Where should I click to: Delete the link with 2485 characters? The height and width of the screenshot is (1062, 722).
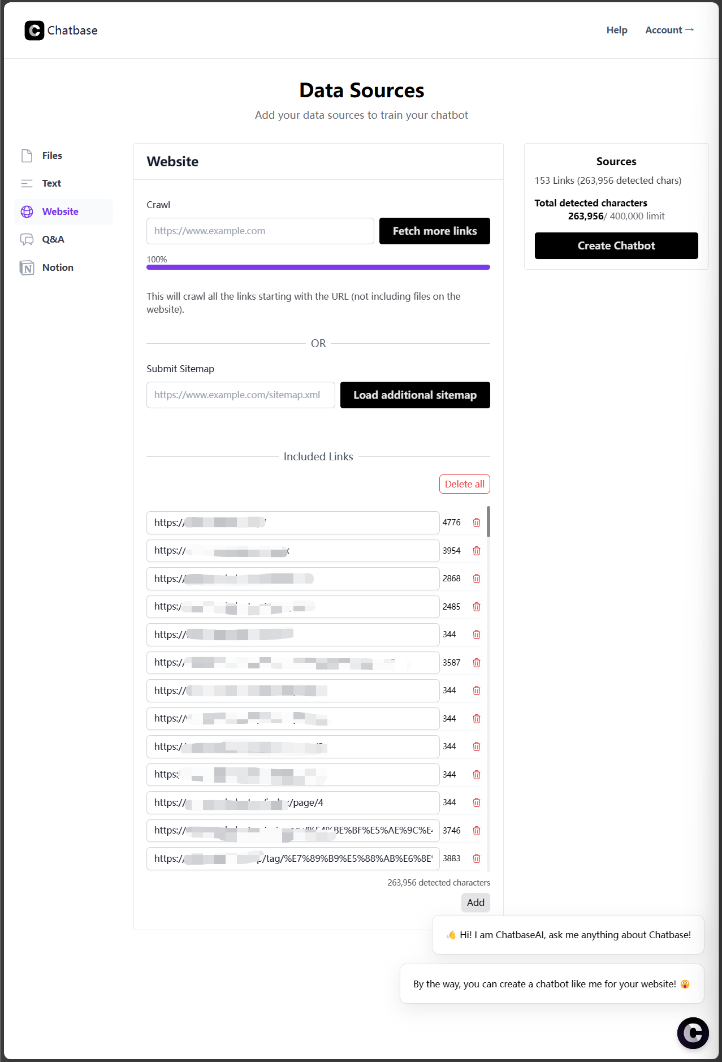pos(477,607)
